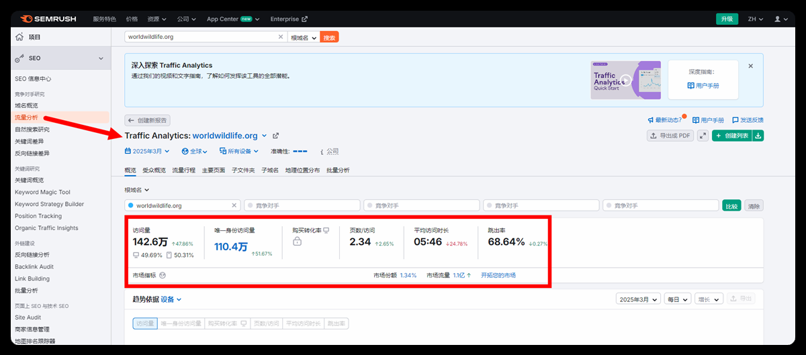Switch to the 地理位置分布 tab

coord(302,170)
